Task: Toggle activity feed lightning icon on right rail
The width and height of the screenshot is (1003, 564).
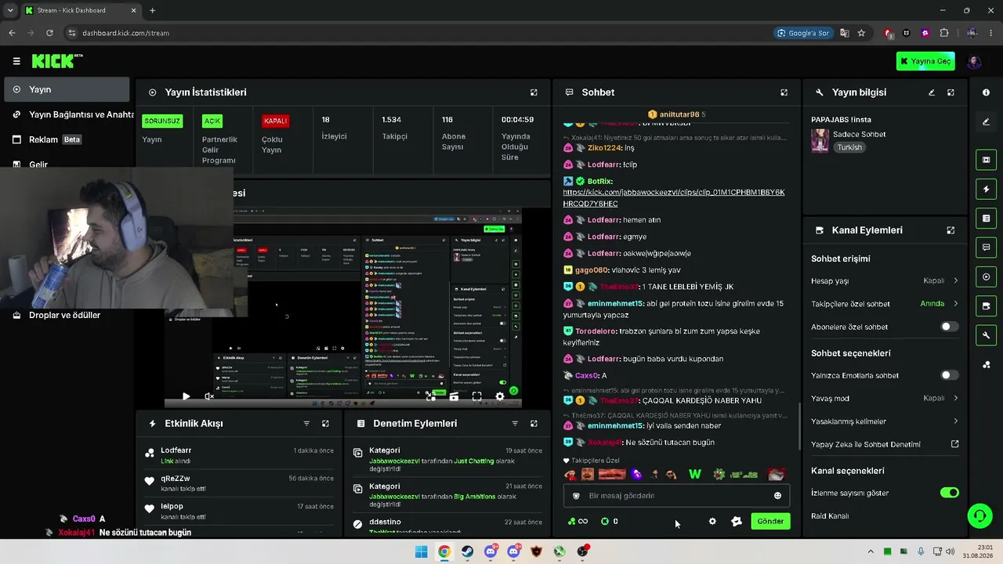Action: 986,189
